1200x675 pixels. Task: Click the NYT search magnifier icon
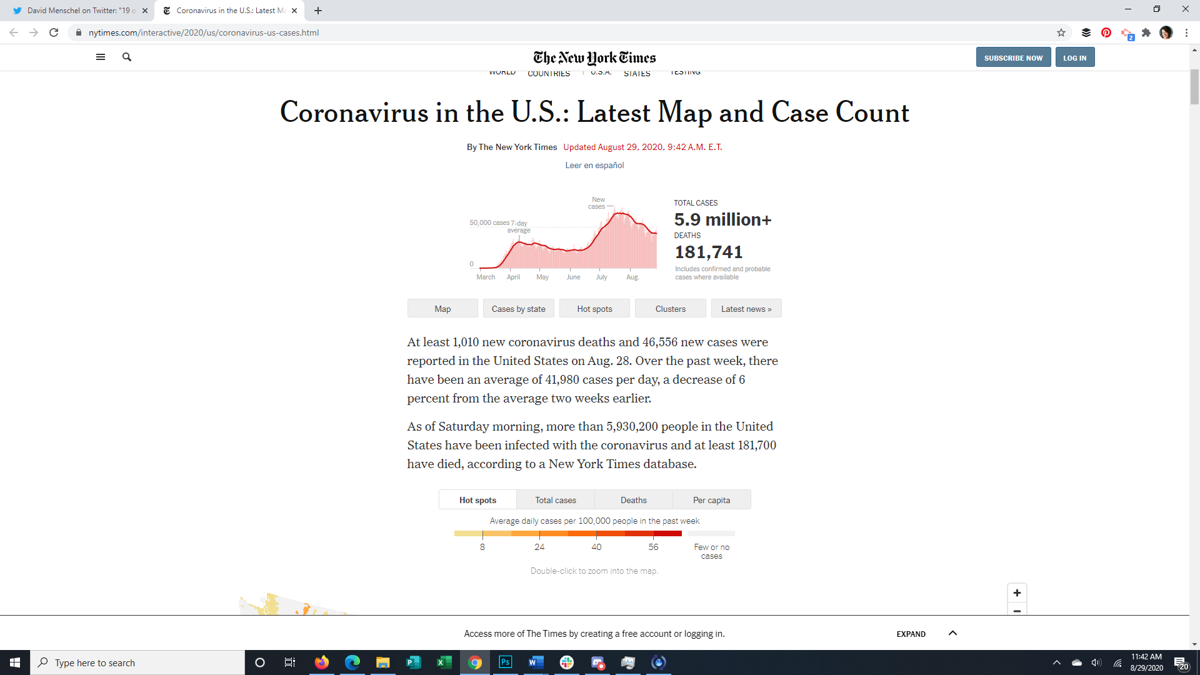tap(127, 57)
